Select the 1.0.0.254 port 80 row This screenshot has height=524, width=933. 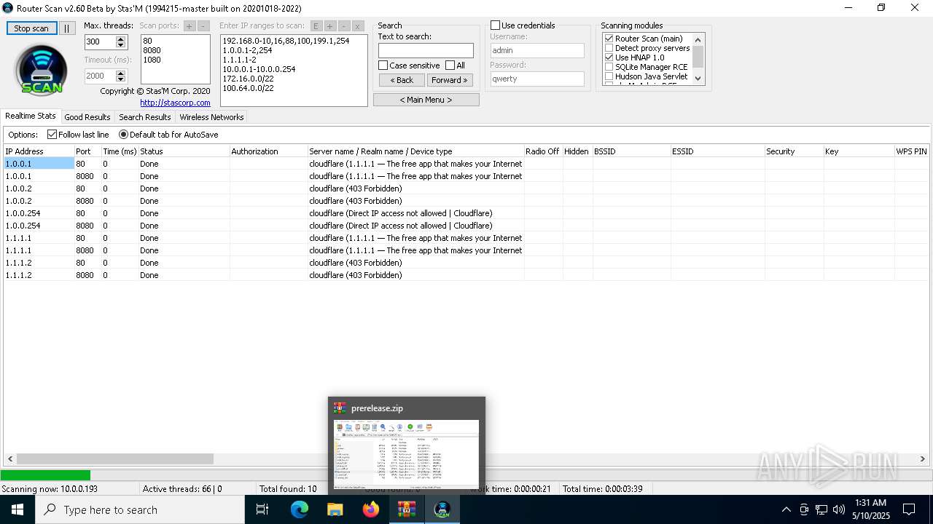(466, 213)
